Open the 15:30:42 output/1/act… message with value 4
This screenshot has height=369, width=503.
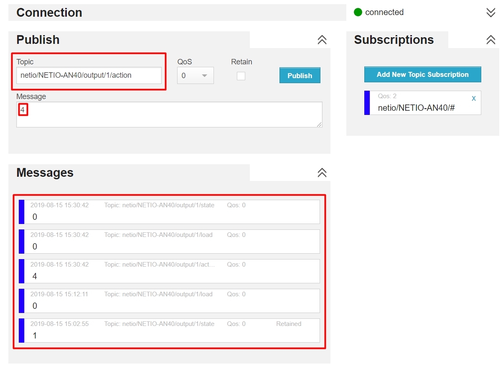(169, 271)
